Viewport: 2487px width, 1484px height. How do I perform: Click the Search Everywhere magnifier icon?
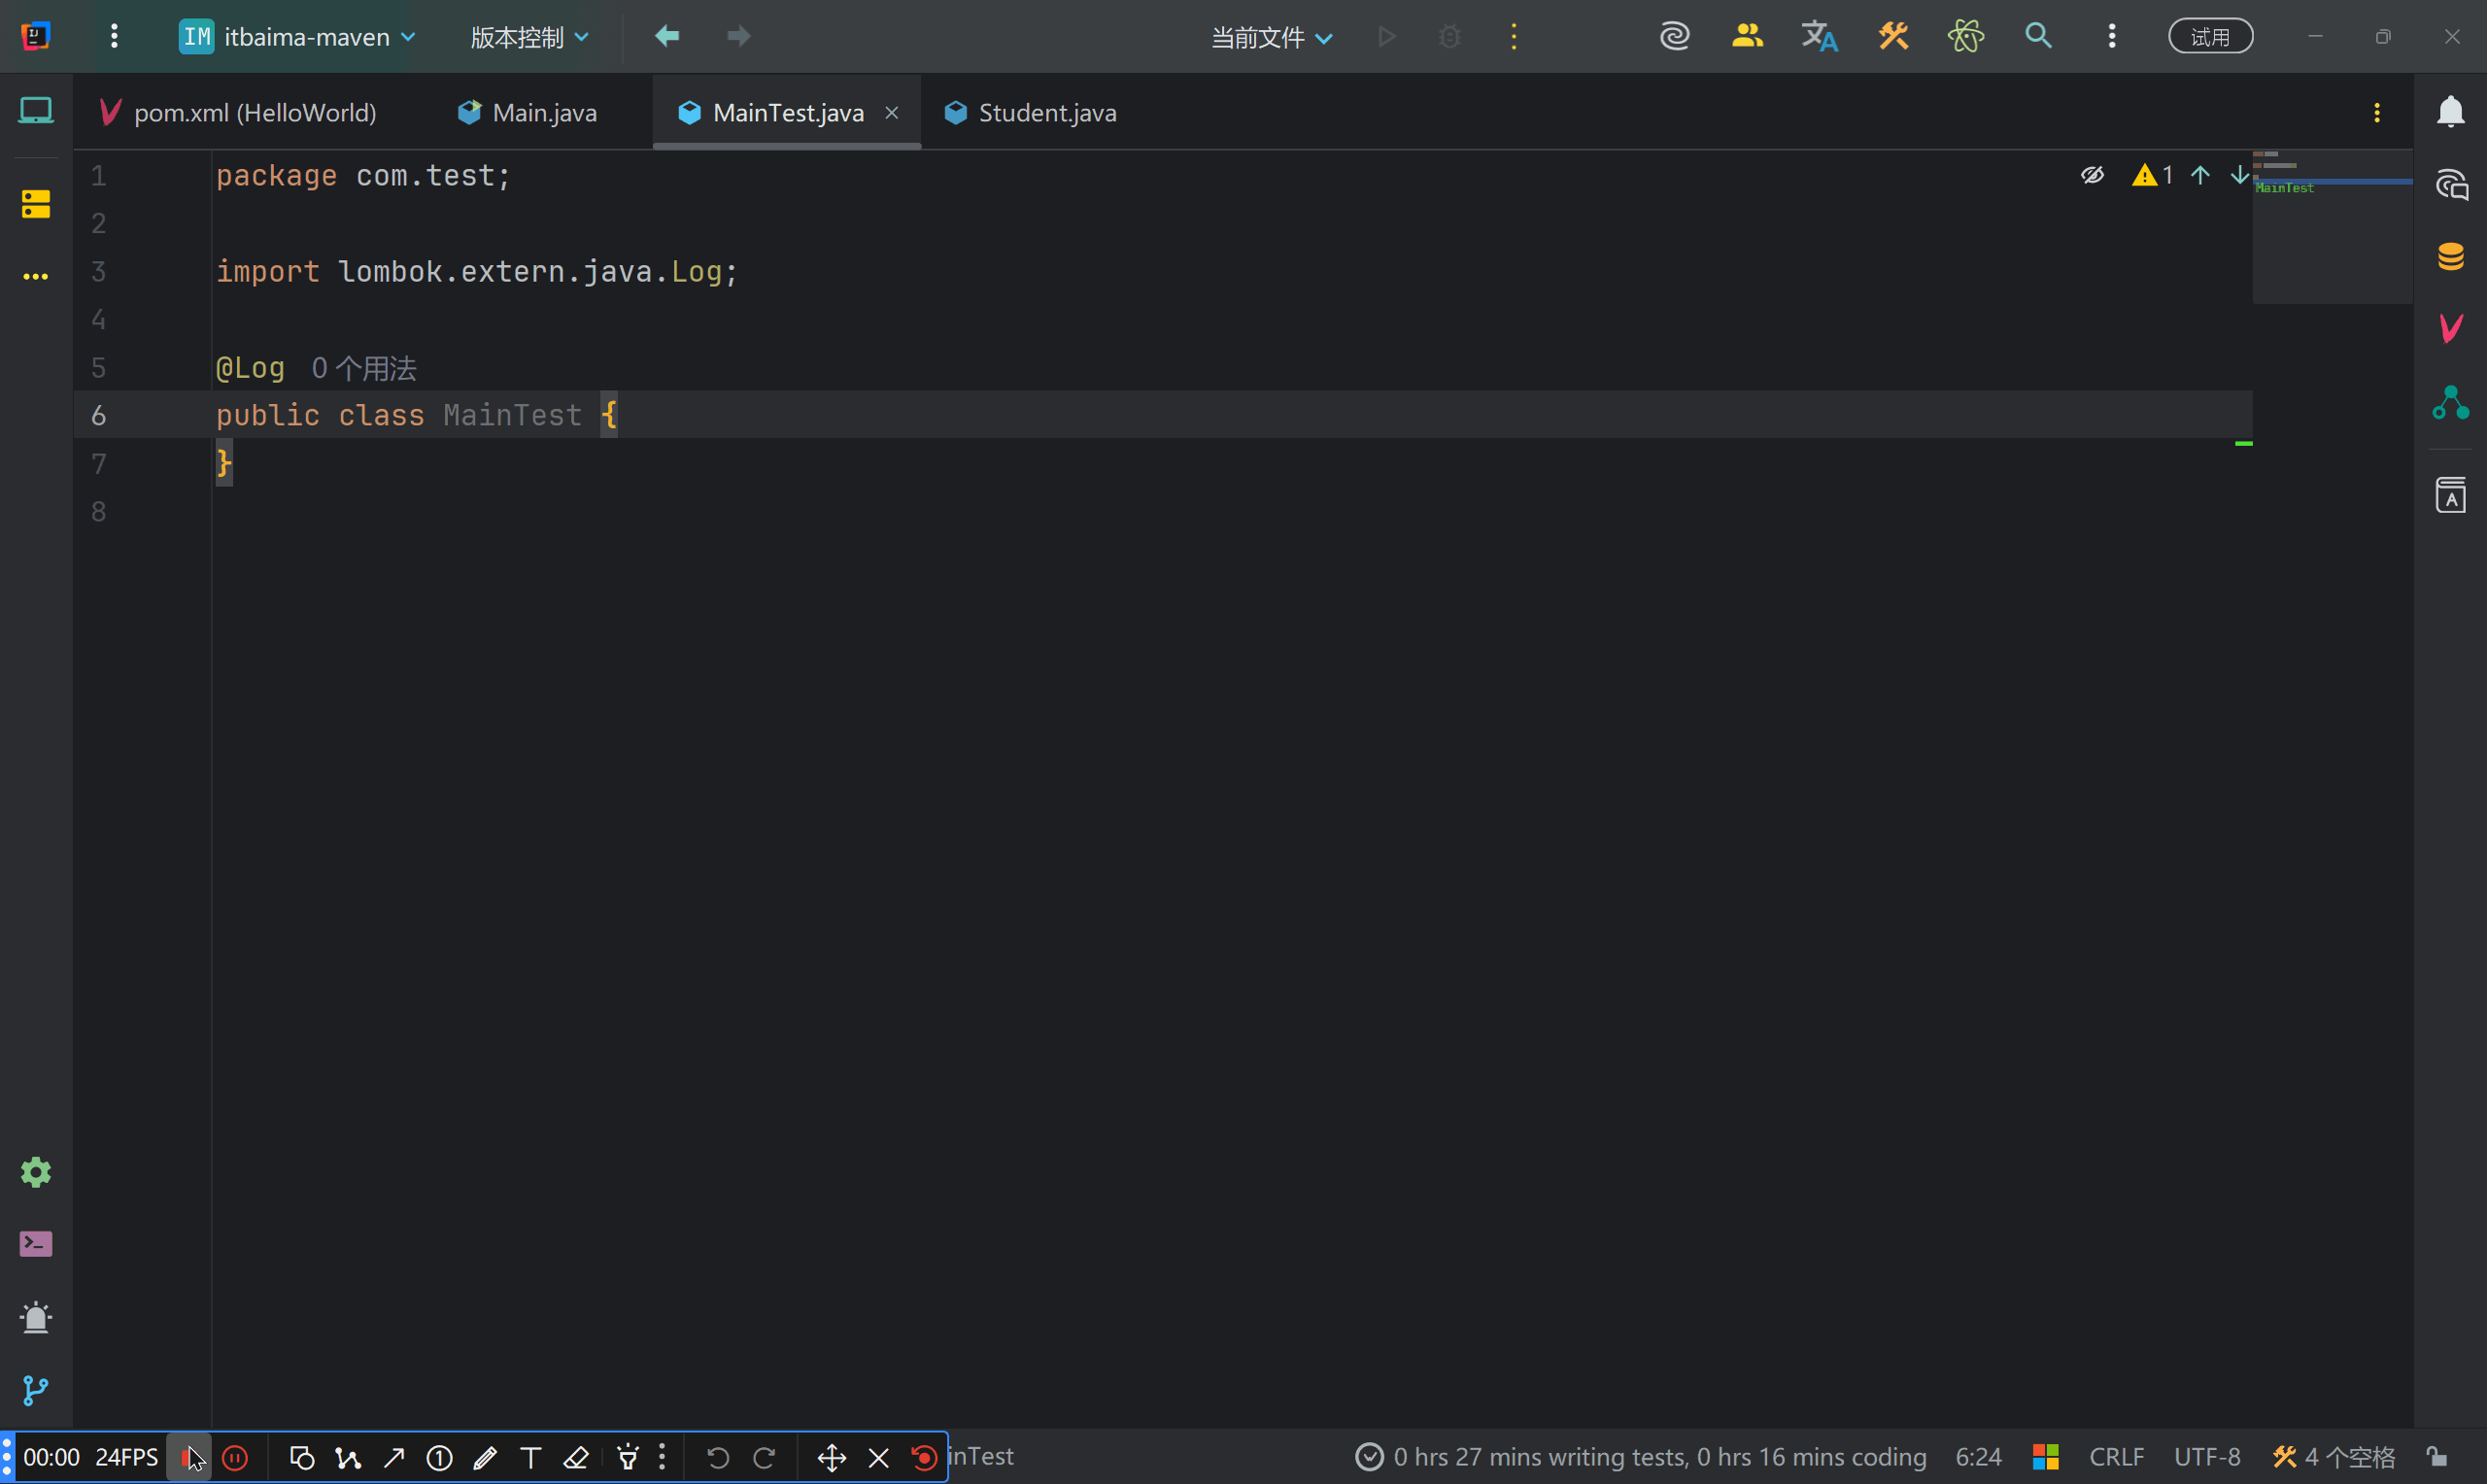point(2038,37)
